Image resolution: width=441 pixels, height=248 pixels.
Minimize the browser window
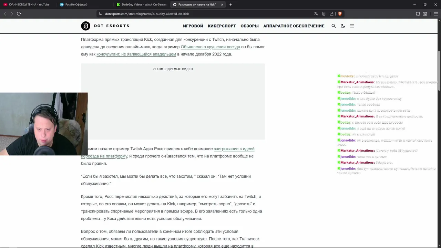(414, 4)
